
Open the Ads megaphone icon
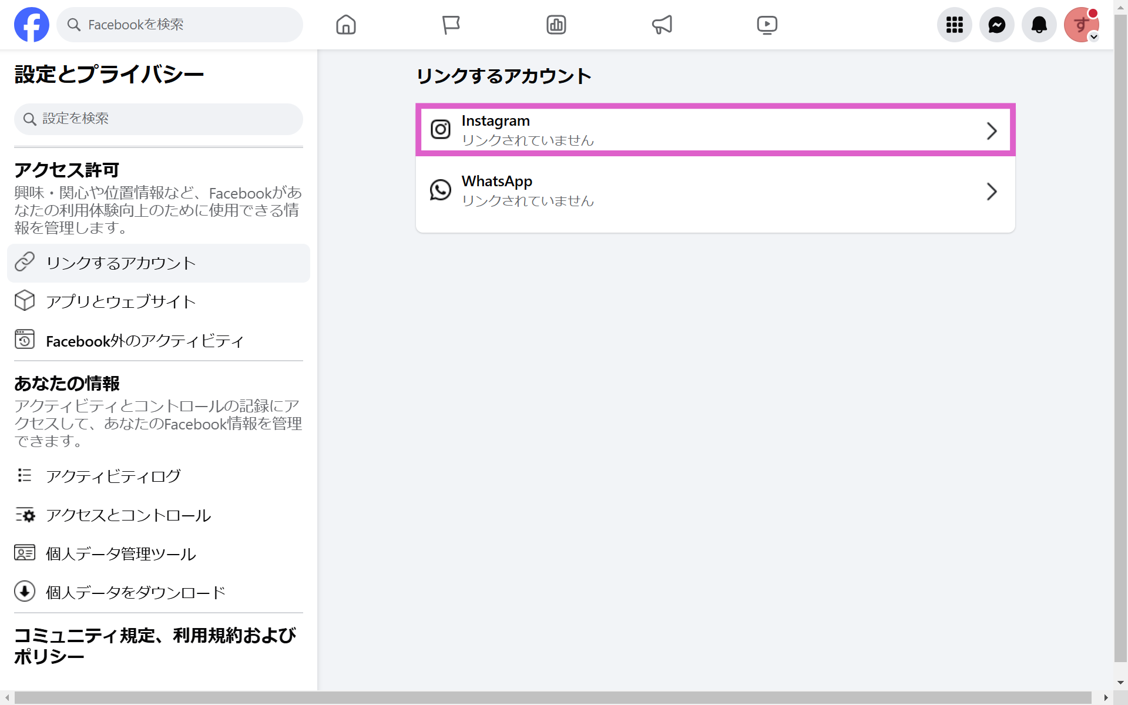point(662,25)
